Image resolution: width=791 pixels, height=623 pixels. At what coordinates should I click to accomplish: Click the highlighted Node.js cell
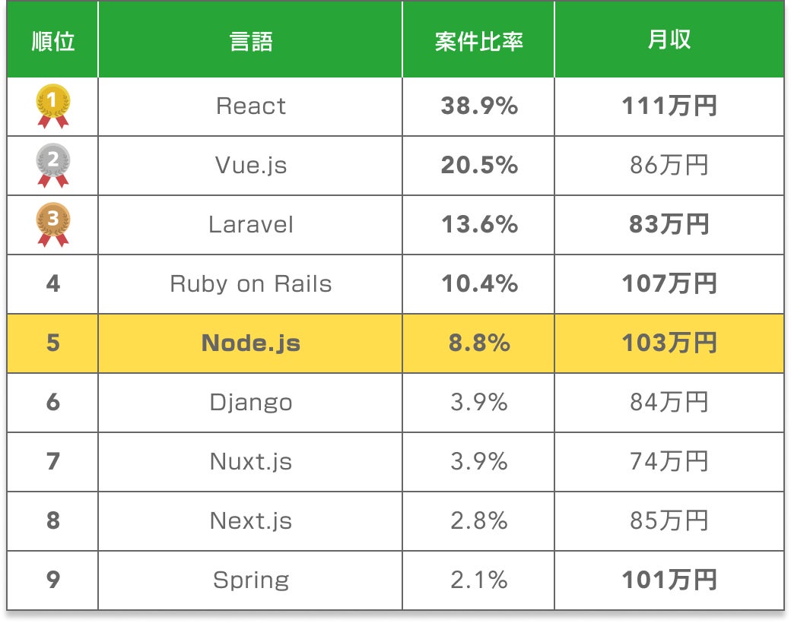250,343
